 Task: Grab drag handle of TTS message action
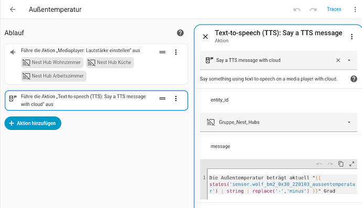point(162,98)
